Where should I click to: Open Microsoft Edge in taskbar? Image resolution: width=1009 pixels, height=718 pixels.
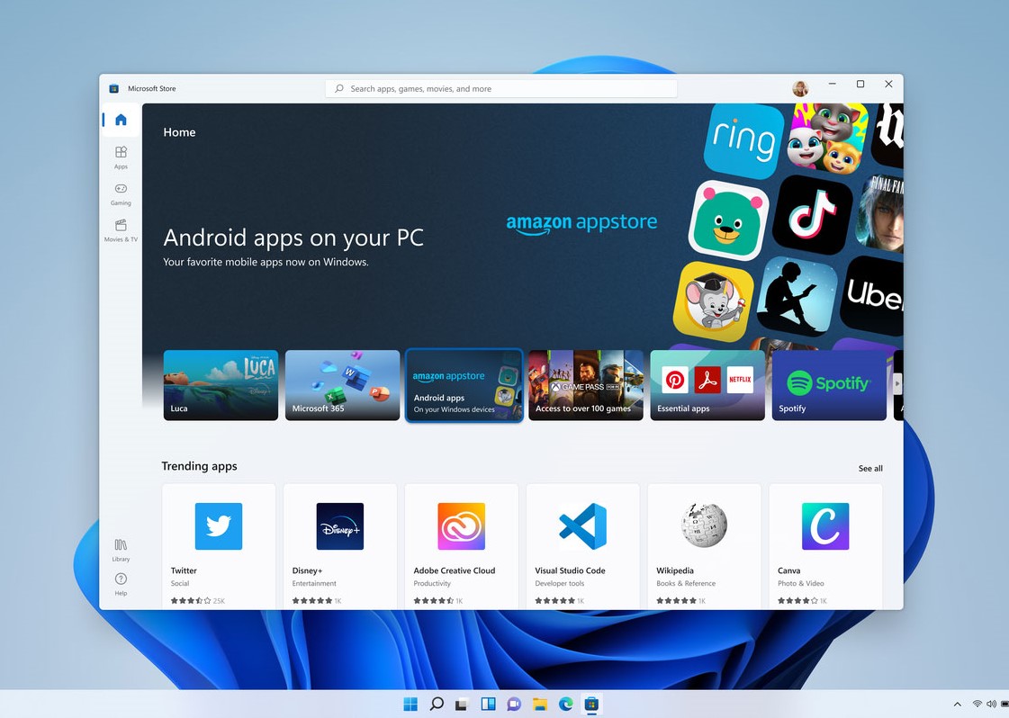(565, 704)
